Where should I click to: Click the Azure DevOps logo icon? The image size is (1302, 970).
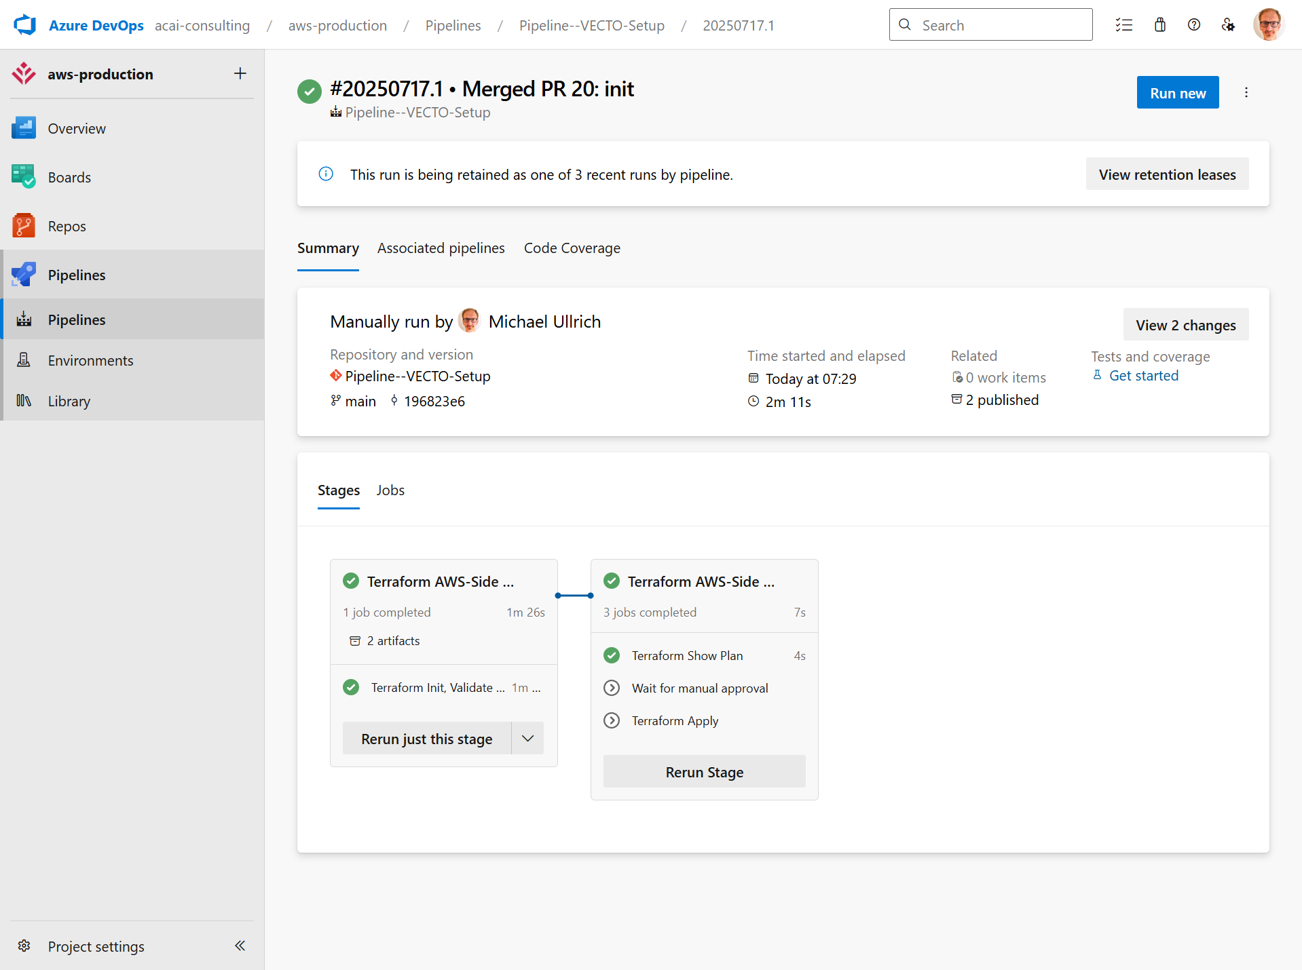24,25
